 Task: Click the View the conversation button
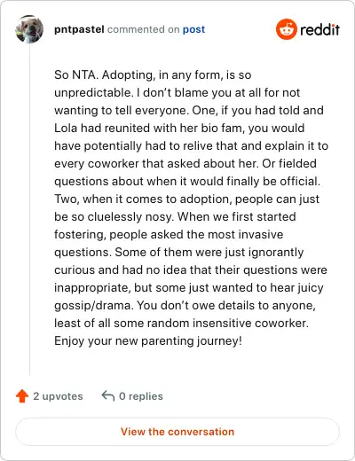pyautogui.click(x=177, y=432)
